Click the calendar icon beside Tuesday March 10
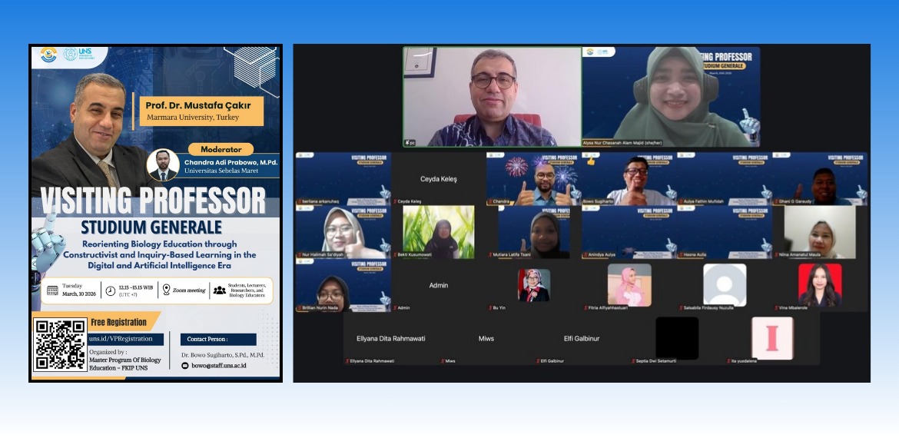Screen dimensions: 899x438 coord(52,290)
